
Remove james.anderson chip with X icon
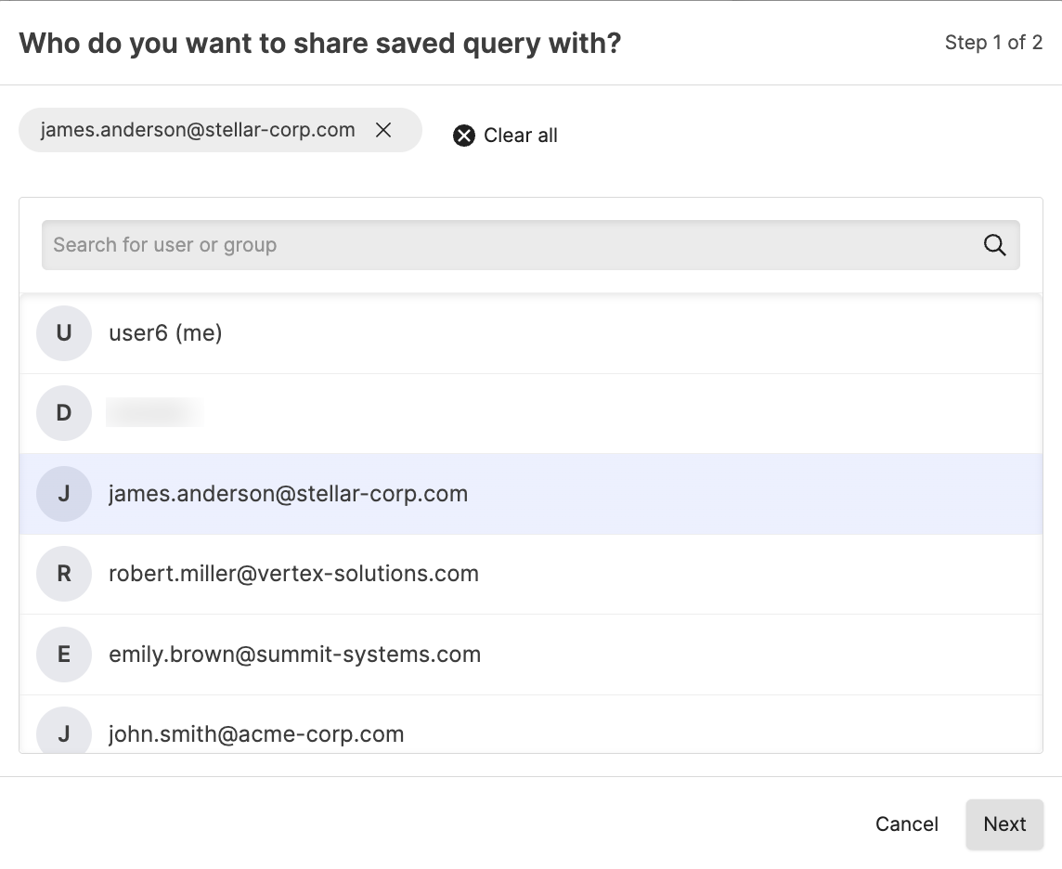(x=383, y=131)
